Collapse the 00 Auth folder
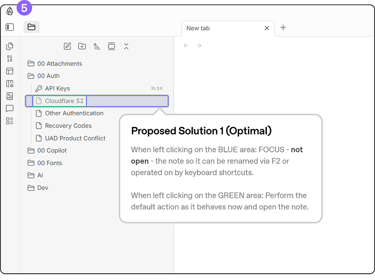Viewport: 375px width, 280px height. click(x=48, y=76)
